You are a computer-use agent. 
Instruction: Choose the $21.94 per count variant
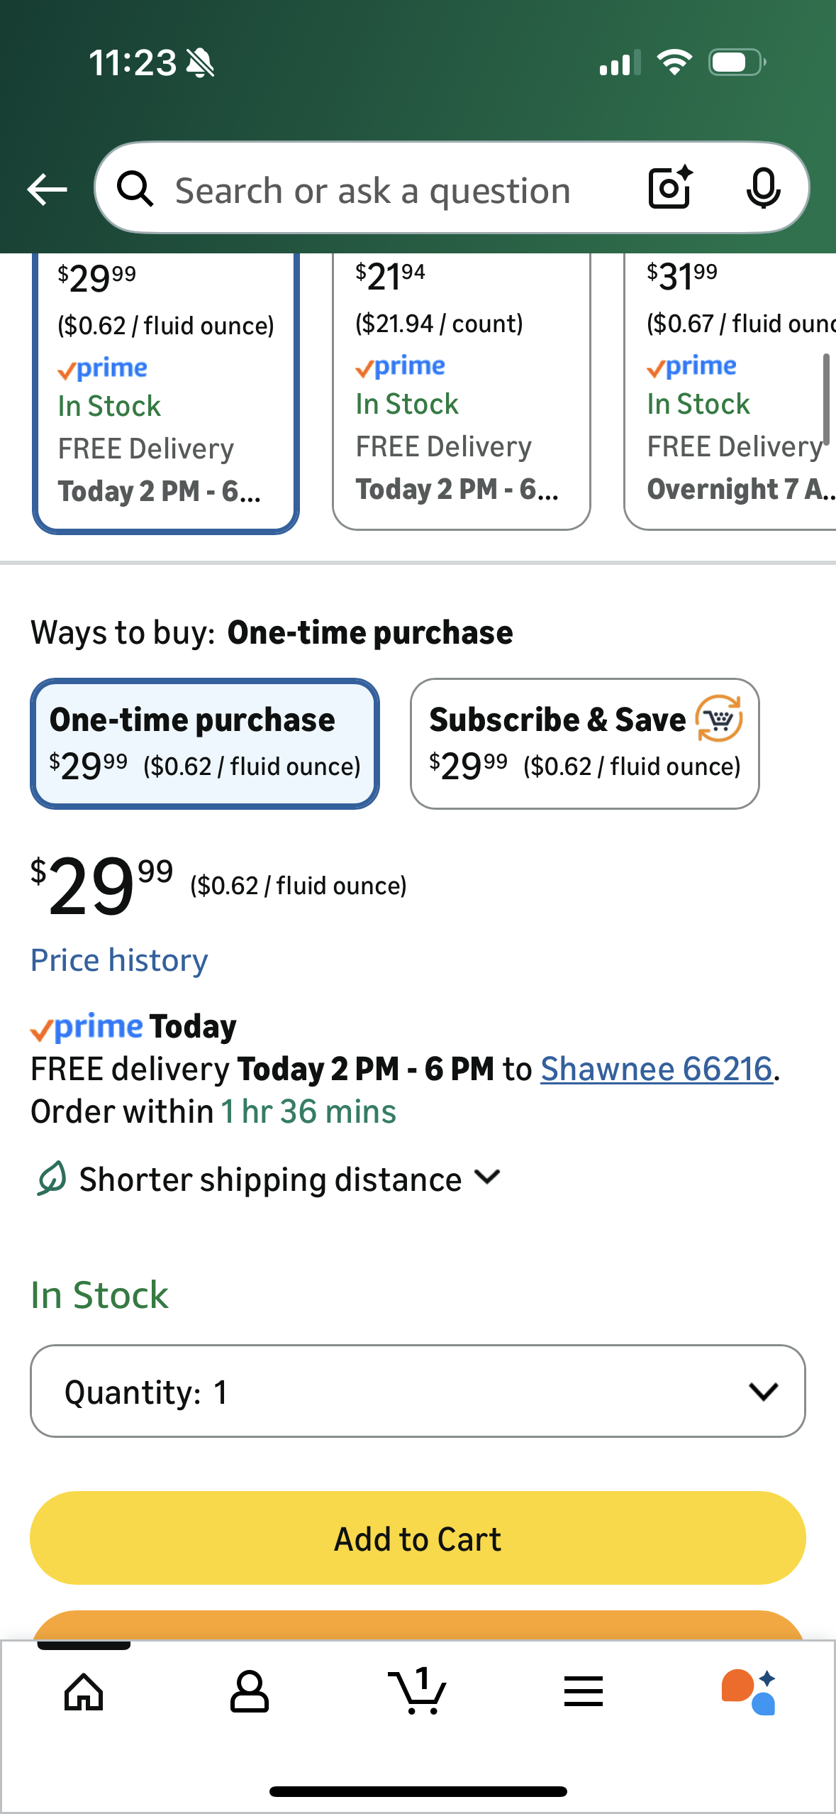pyautogui.click(x=461, y=390)
